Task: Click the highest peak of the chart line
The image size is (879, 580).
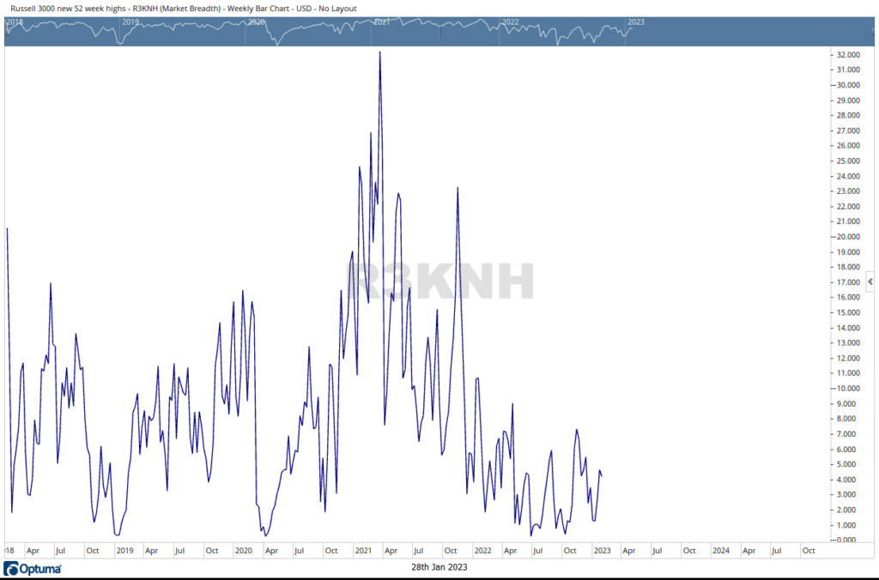Action: pos(379,53)
